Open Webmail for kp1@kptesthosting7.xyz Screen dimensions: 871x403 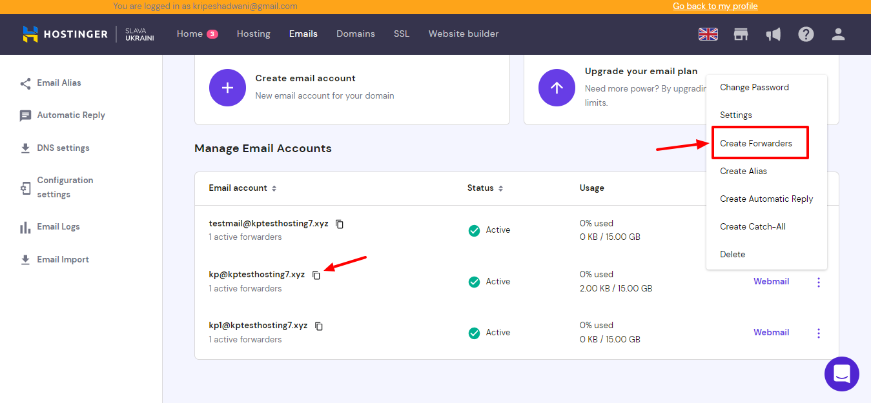pyautogui.click(x=771, y=333)
